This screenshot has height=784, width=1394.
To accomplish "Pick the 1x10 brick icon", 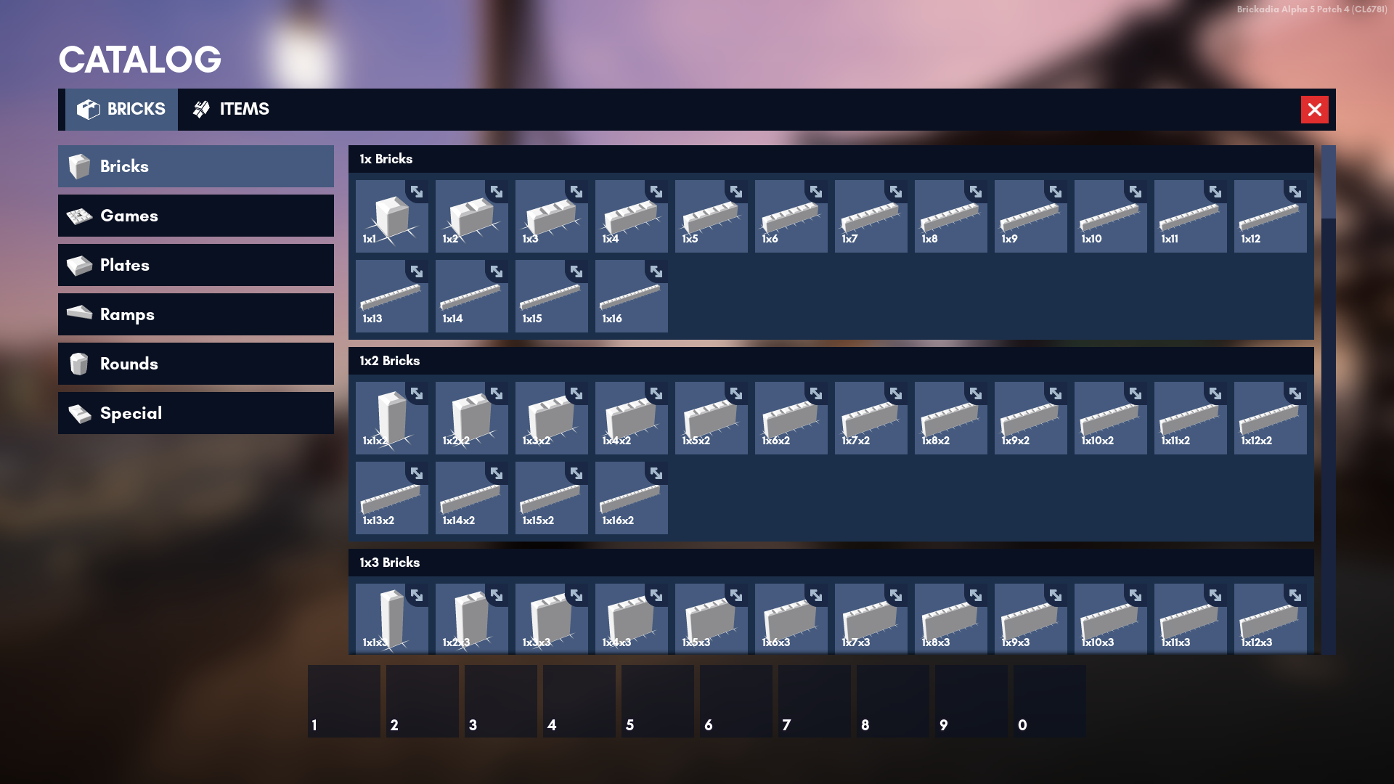I will (x=1110, y=216).
